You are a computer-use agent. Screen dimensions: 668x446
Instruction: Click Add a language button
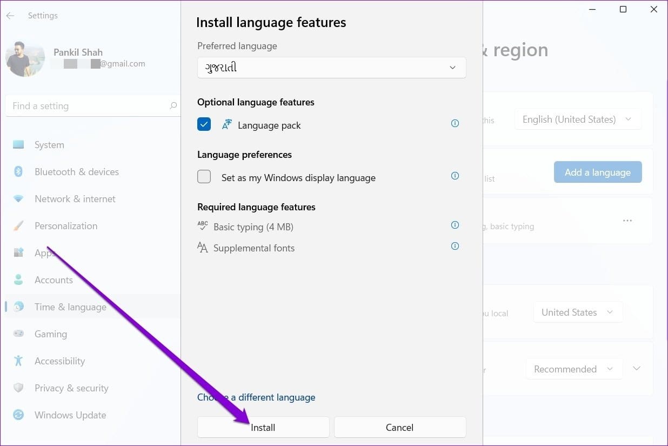coord(598,172)
